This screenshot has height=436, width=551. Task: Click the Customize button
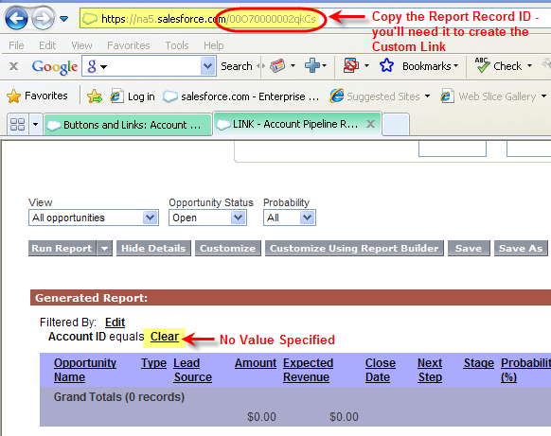tap(228, 248)
